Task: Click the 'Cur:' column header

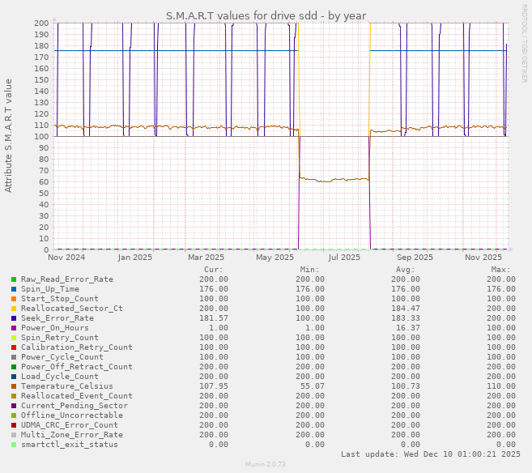Action: click(213, 270)
